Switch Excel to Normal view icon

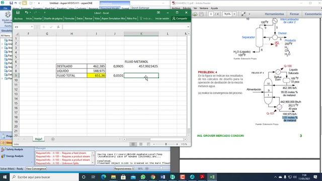point(133,144)
